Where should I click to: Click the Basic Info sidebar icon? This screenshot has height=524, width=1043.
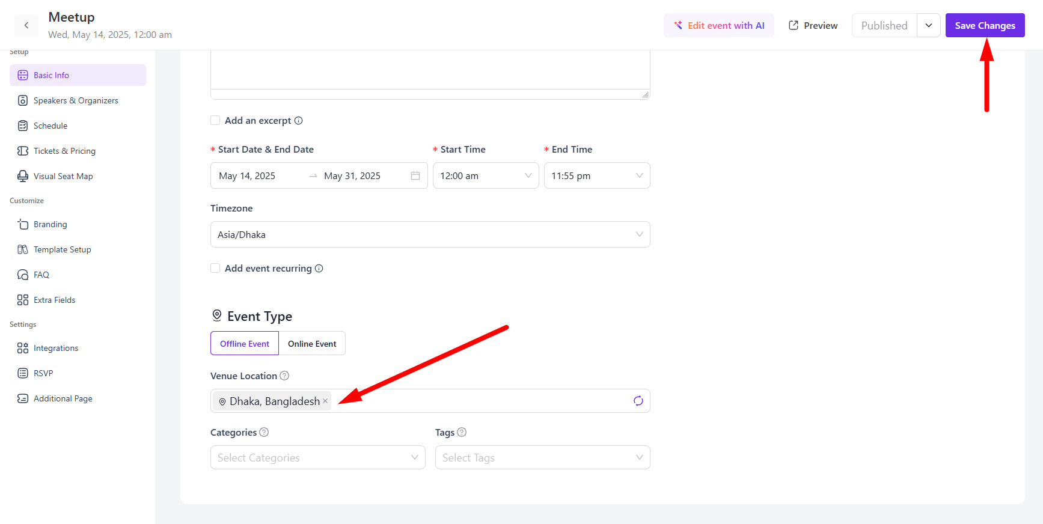click(x=23, y=75)
